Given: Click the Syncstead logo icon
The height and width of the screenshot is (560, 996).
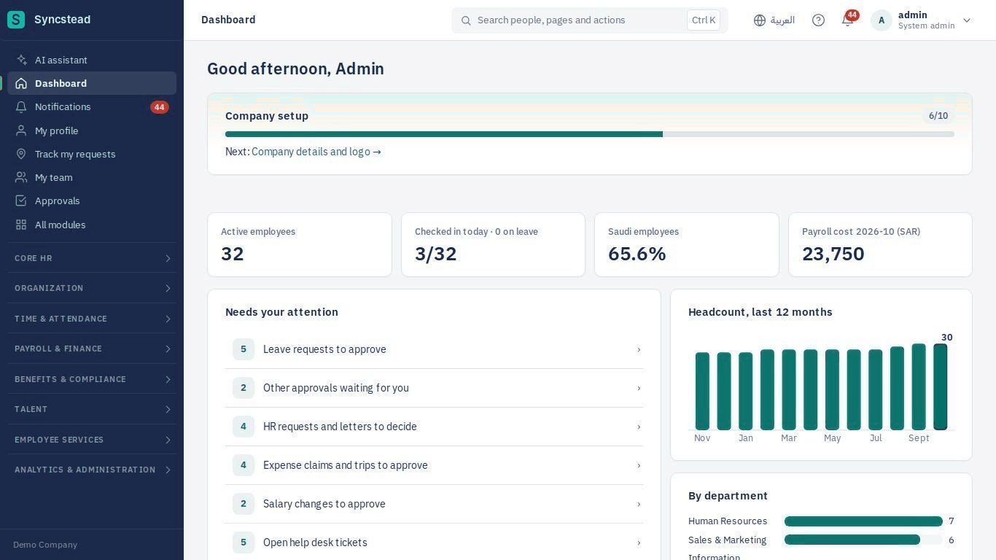Looking at the screenshot, I should [x=15, y=20].
